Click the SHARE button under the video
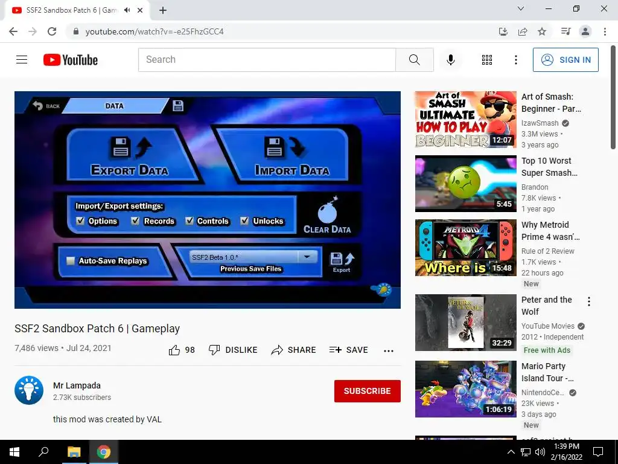The image size is (618, 464). tap(294, 350)
